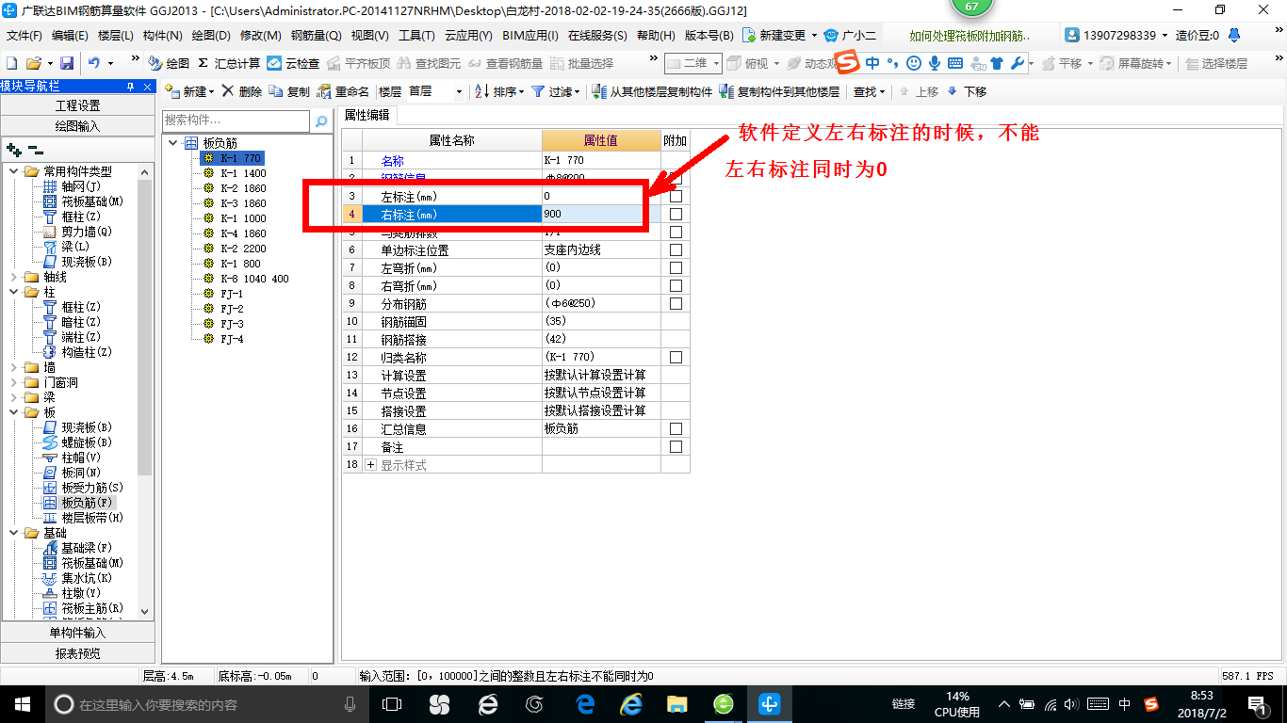Click the new file icon in toolbar

click(x=11, y=63)
